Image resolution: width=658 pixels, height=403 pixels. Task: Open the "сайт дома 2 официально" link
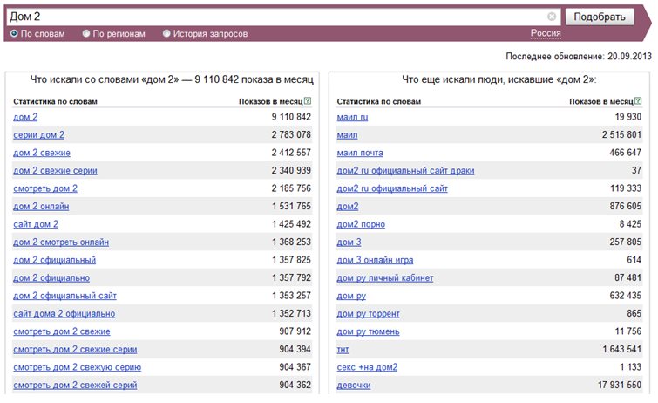tap(64, 313)
